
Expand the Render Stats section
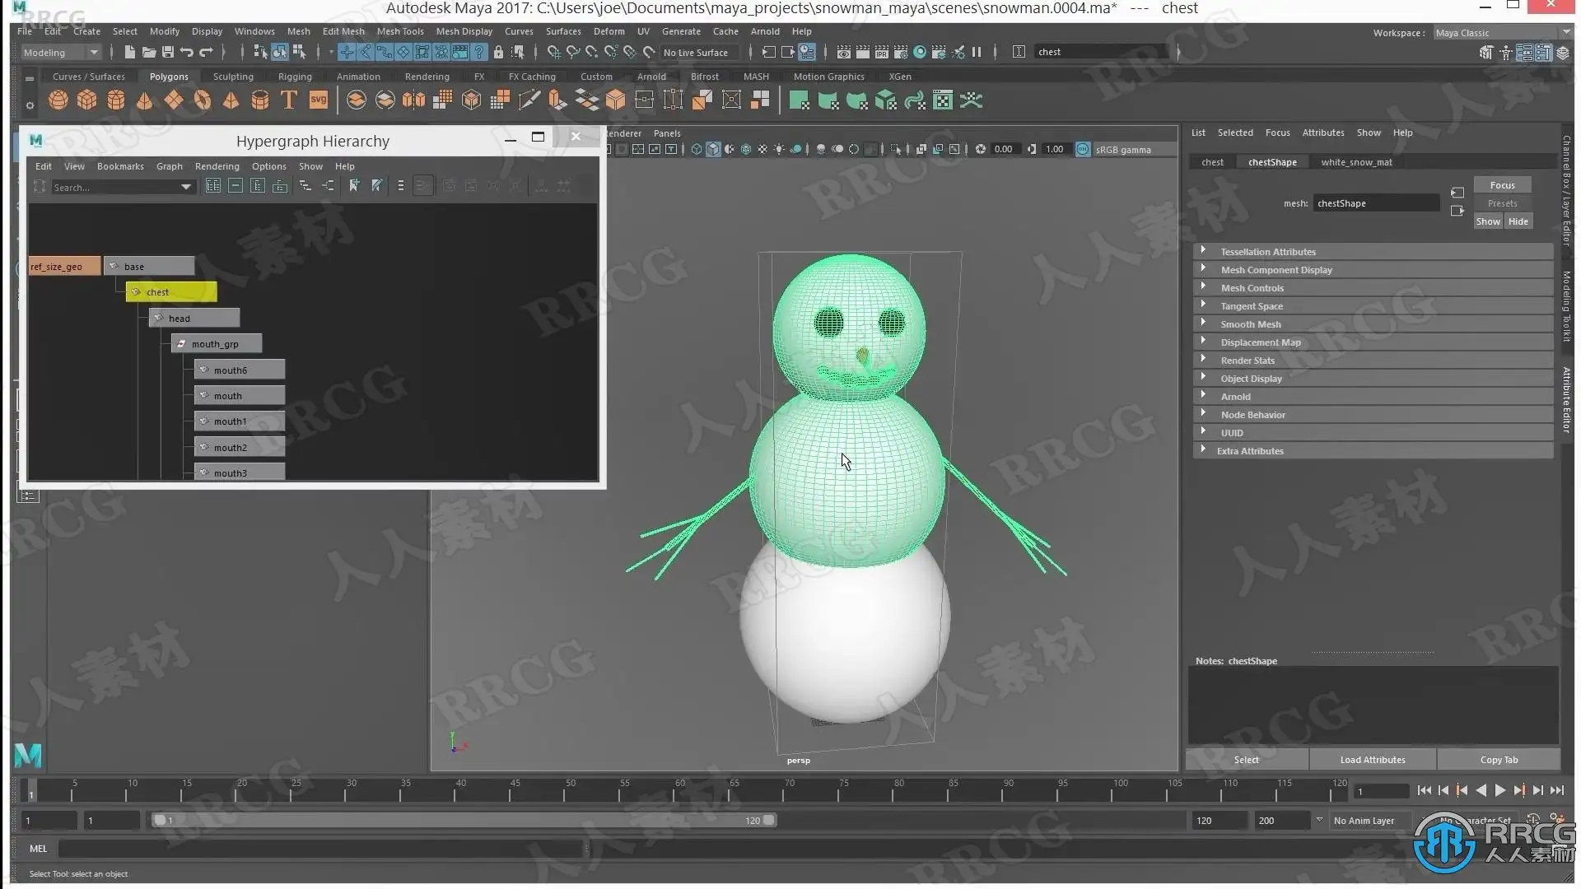tap(1248, 361)
